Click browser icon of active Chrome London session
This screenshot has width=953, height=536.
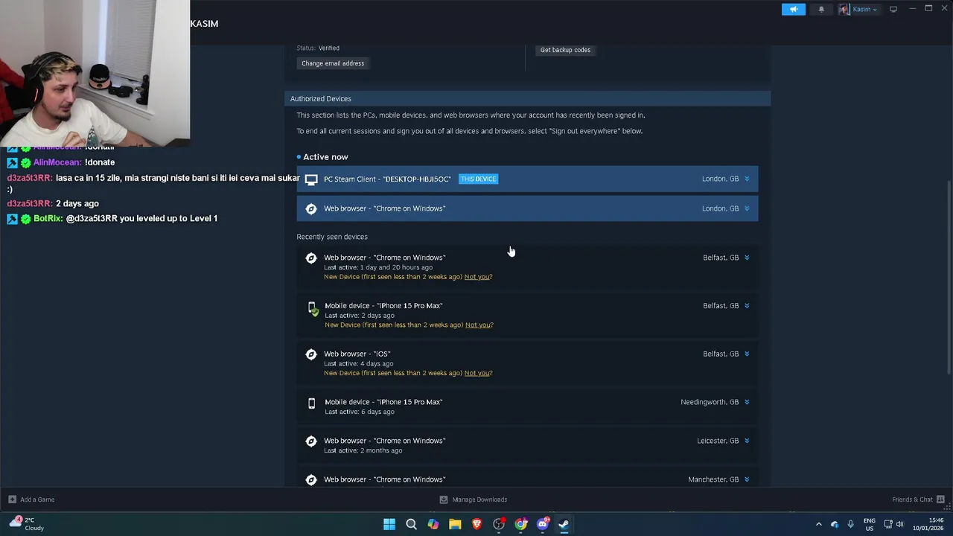coord(311,208)
